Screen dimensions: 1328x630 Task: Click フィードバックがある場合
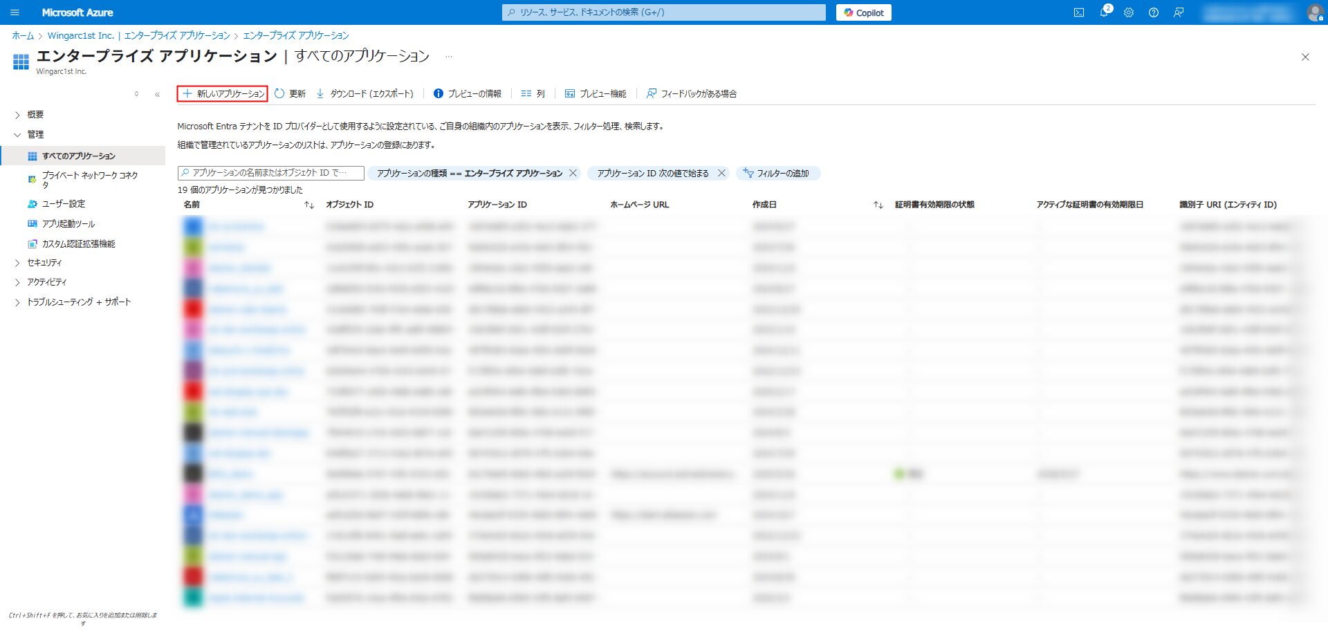(x=692, y=93)
